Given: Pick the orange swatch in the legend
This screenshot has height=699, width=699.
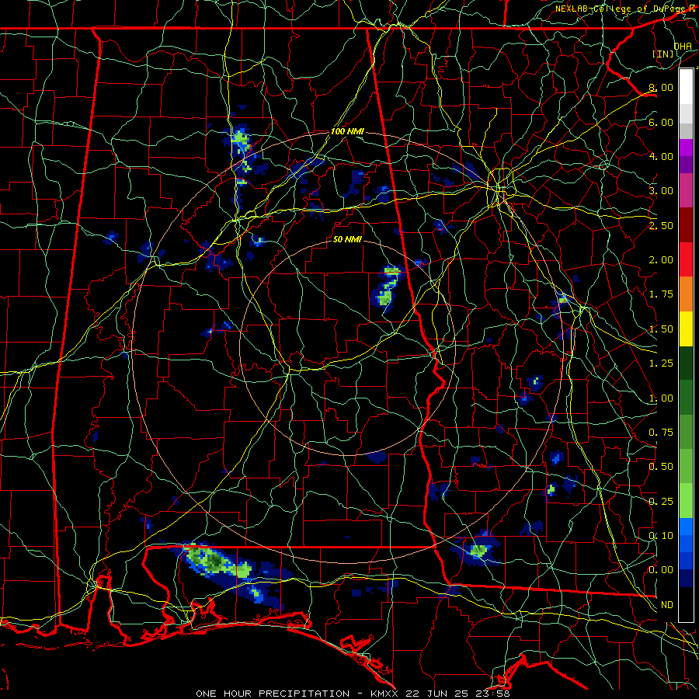Looking at the screenshot, I should (x=686, y=294).
